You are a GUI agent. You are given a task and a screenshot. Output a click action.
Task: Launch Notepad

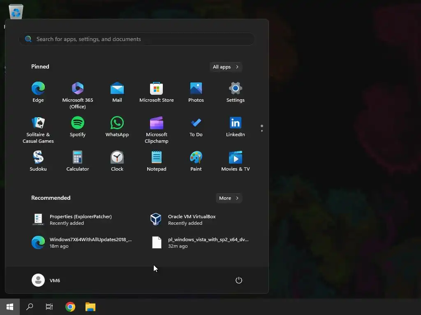[x=157, y=161]
